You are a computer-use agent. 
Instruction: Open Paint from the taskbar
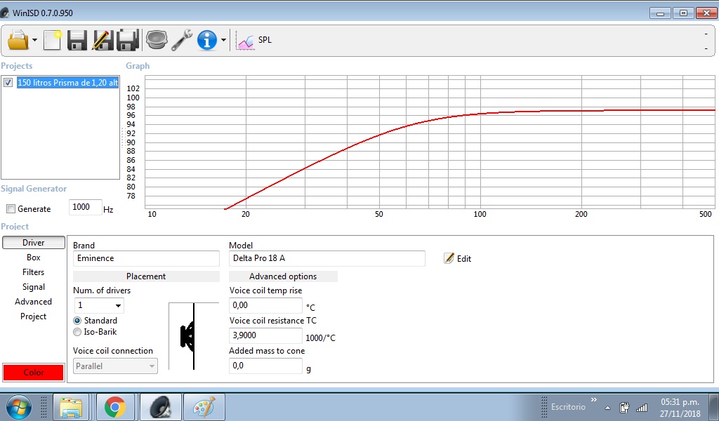(x=204, y=407)
